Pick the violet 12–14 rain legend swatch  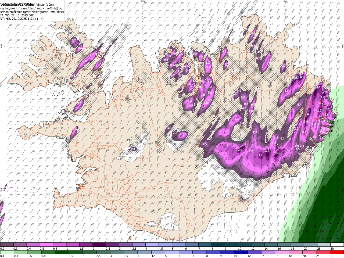click(x=254, y=252)
